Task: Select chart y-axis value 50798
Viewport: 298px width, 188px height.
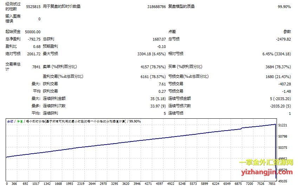Action: tap(283, 137)
